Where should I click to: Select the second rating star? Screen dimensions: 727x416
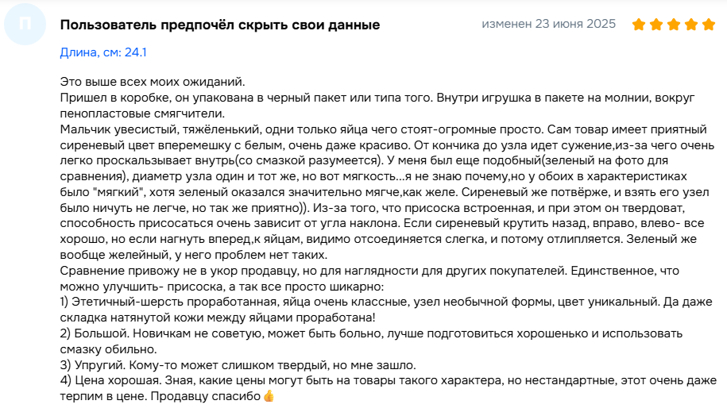pos(656,24)
